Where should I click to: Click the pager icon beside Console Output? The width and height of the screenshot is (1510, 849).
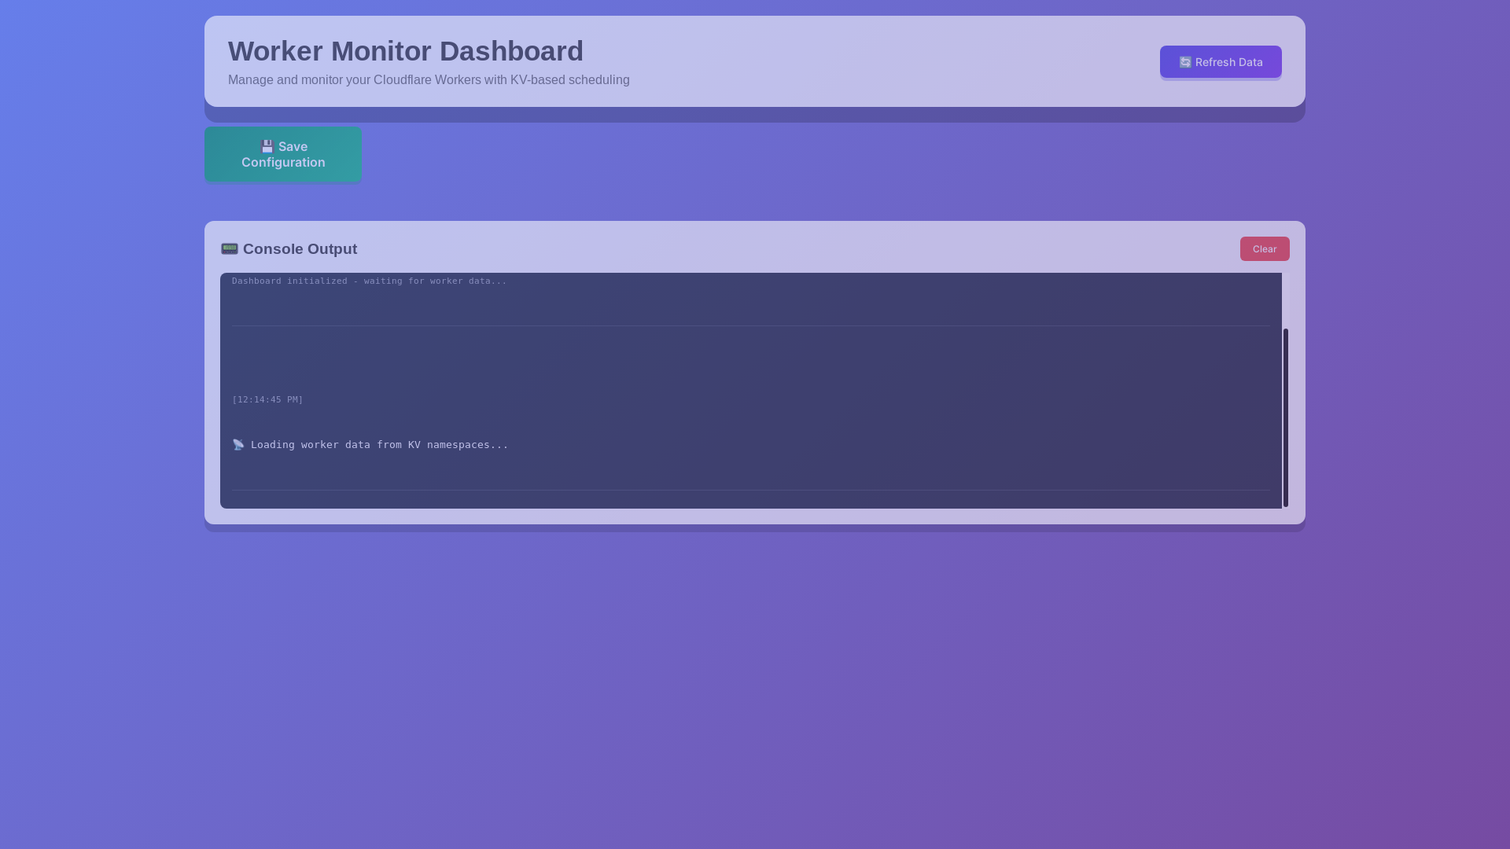230,249
